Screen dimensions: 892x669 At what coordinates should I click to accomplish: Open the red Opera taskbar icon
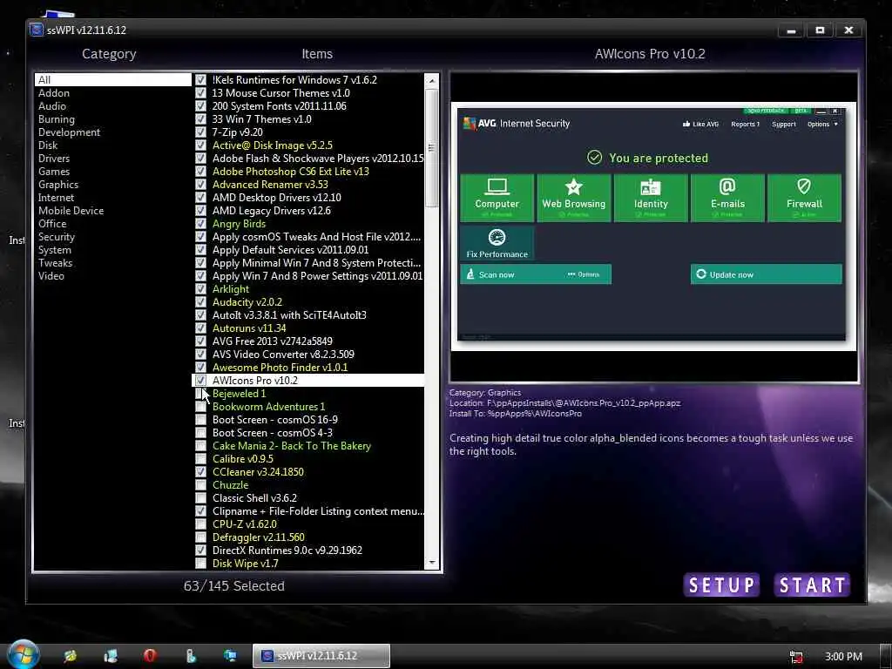click(150, 655)
